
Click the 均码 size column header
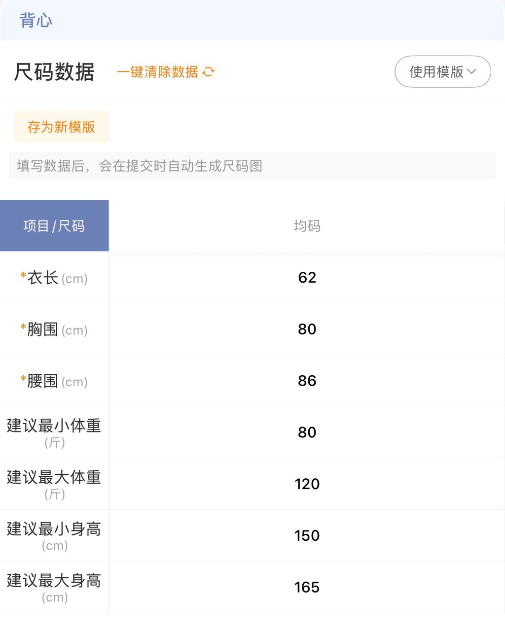point(307,226)
